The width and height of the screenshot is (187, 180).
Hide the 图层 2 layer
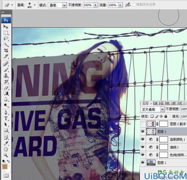pyautogui.click(x=143, y=132)
